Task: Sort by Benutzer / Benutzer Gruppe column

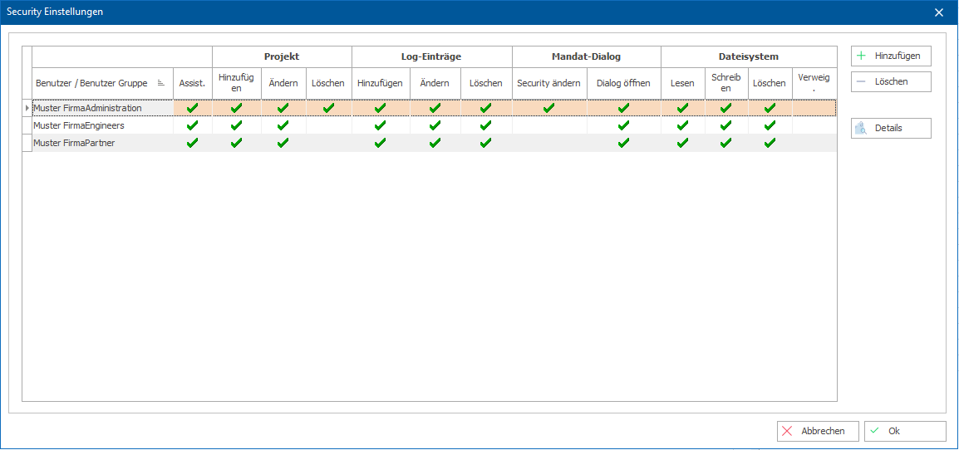Action: click(x=103, y=83)
